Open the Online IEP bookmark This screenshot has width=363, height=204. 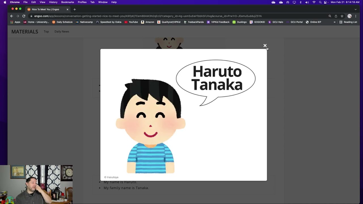313,22
